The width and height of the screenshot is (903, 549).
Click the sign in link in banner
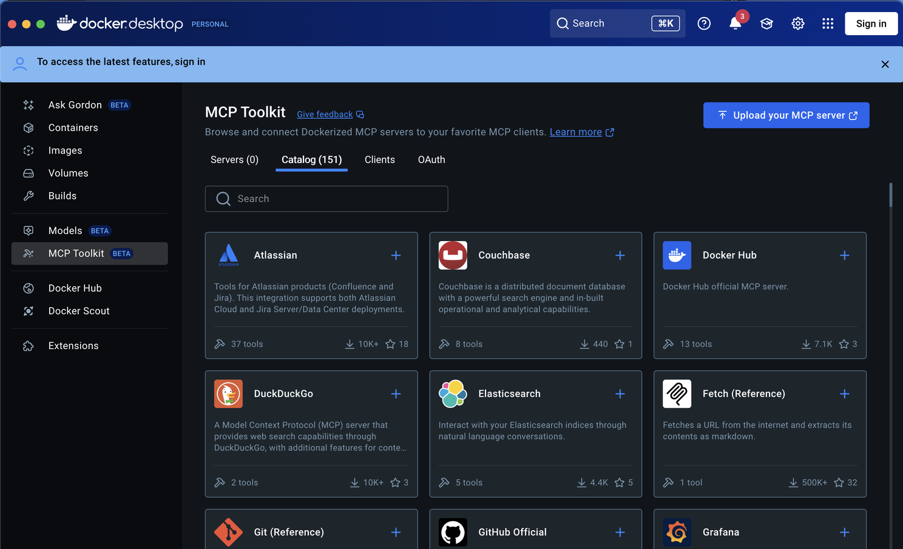(x=190, y=62)
